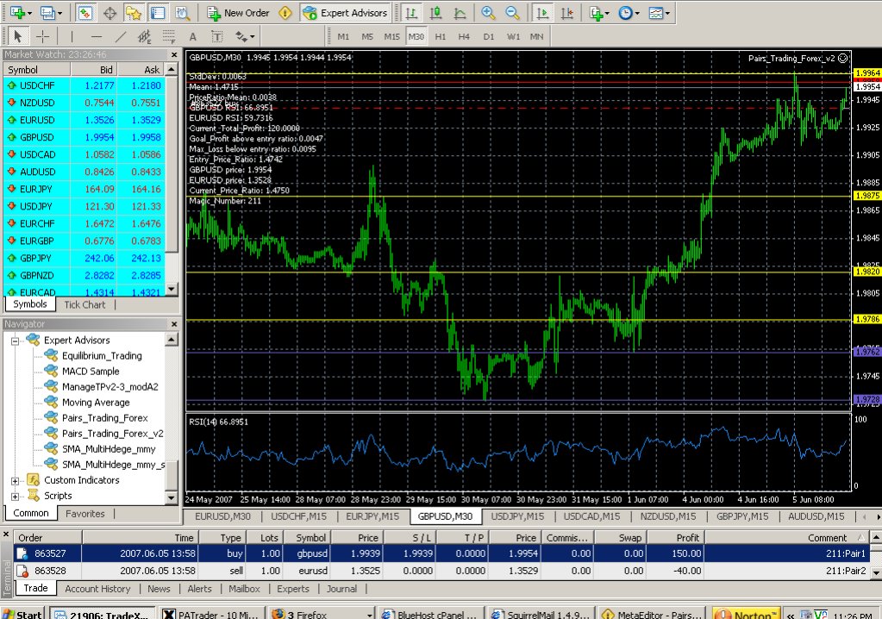The height and width of the screenshot is (619, 882).
Task: Switch to M1 timeframe
Action: [x=343, y=36]
